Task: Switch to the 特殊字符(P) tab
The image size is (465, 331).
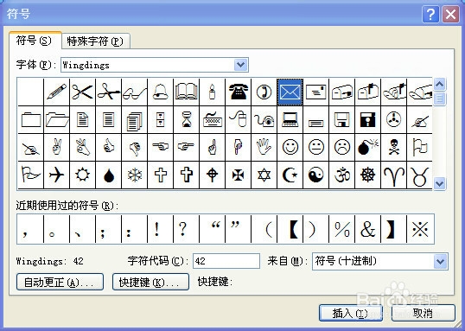Action: point(95,41)
